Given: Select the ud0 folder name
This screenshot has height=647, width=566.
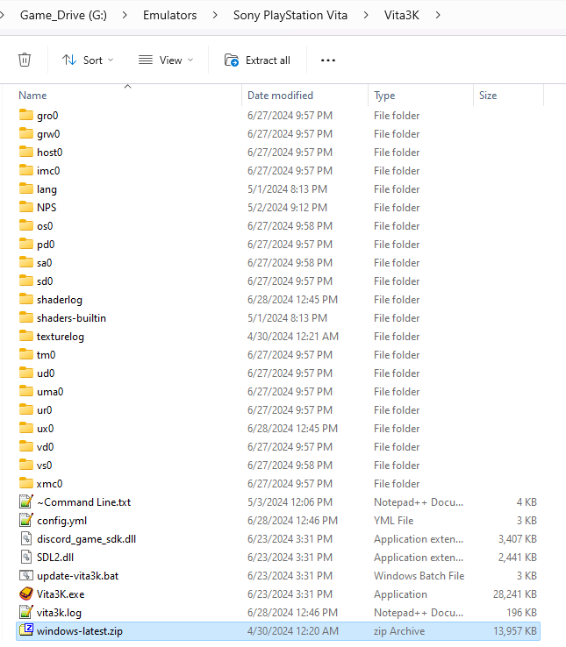Looking at the screenshot, I should tap(46, 373).
